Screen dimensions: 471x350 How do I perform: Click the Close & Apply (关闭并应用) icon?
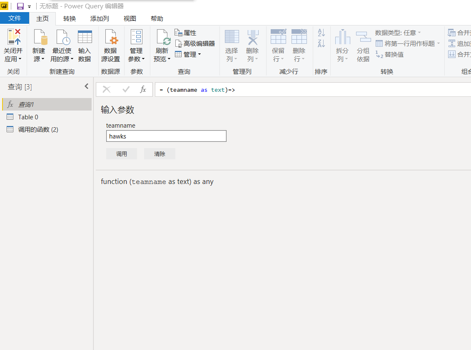click(13, 37)
